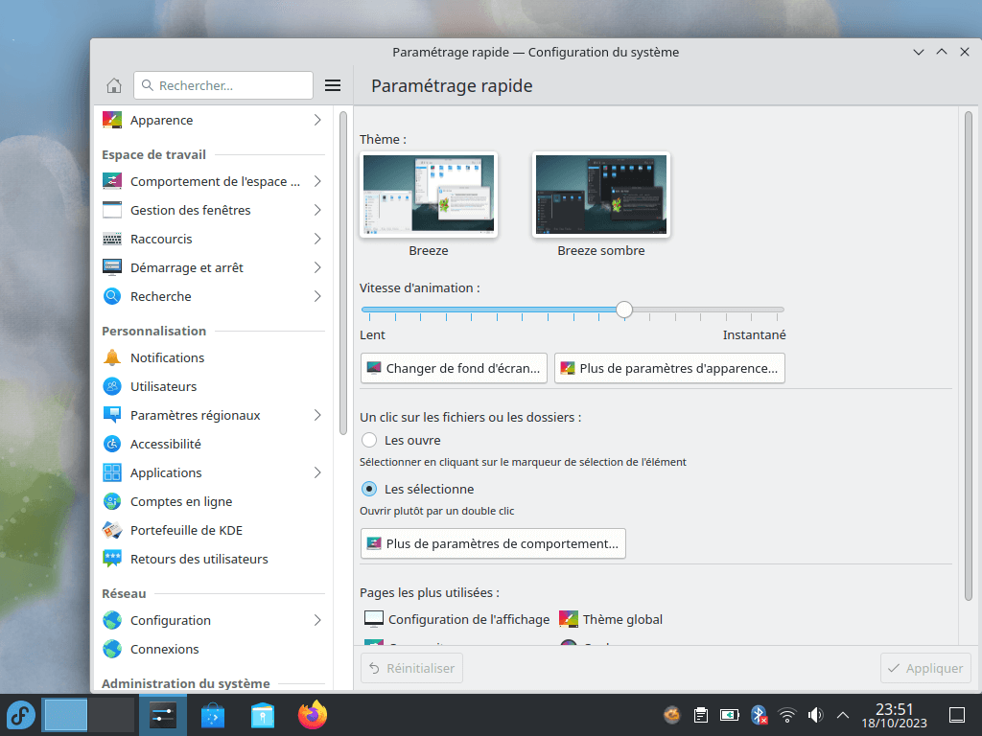The height and width of the screenshot is (736, 982).
Task: Open the file manager icon in the taskbar
Action: tap(263, 715)
